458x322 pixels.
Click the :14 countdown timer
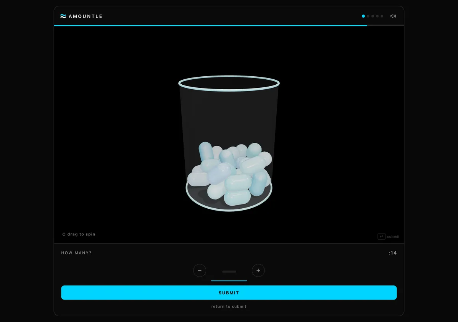393,253
